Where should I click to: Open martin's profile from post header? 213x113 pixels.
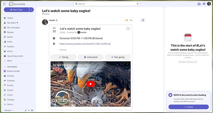52,20
